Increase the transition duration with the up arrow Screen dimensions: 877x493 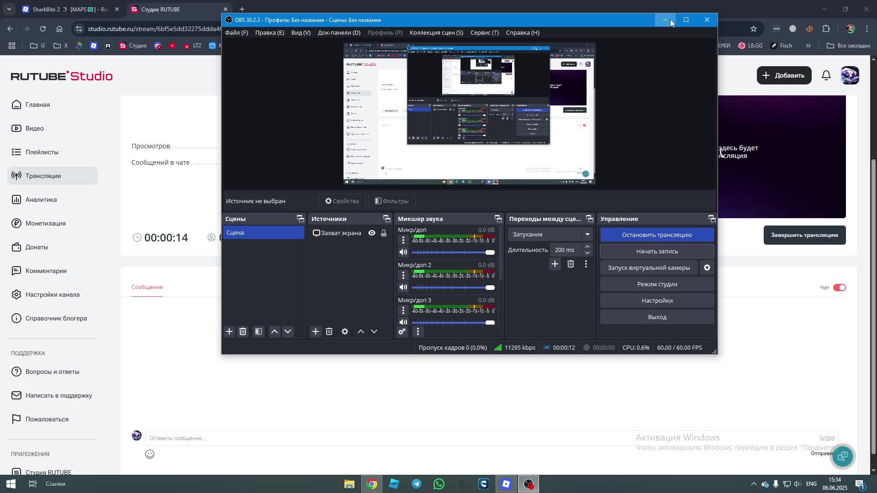coord(587,246)
